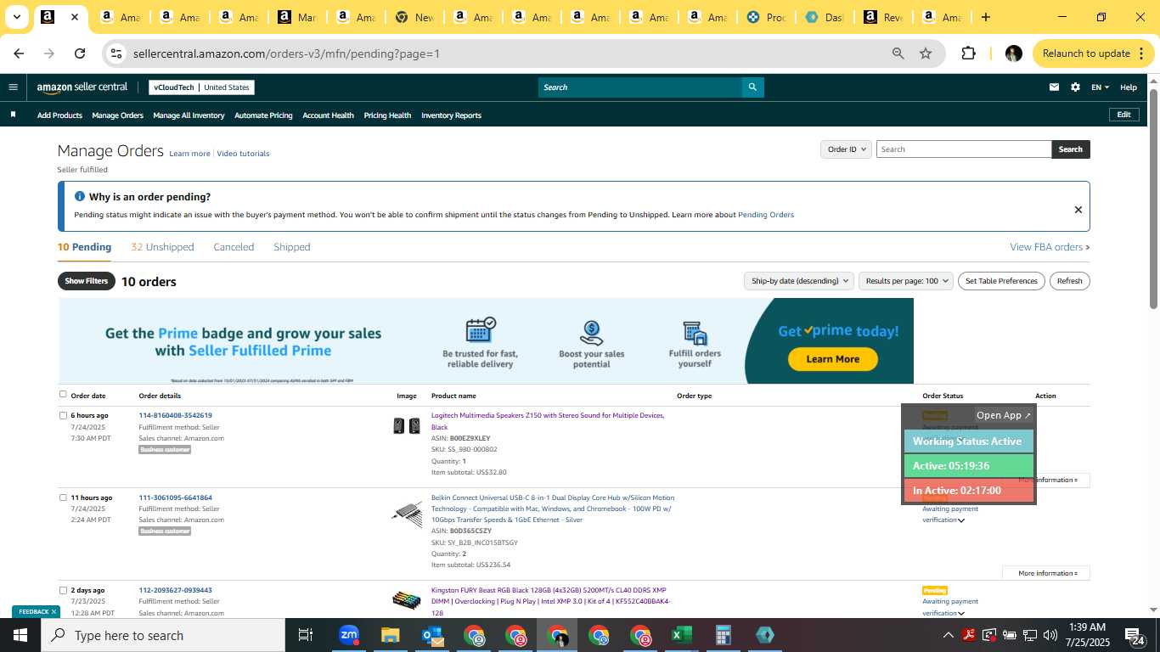1160x652 pixels.
Task: Open the Chrome profile avatar
Action: click(x=1013, y=53)
